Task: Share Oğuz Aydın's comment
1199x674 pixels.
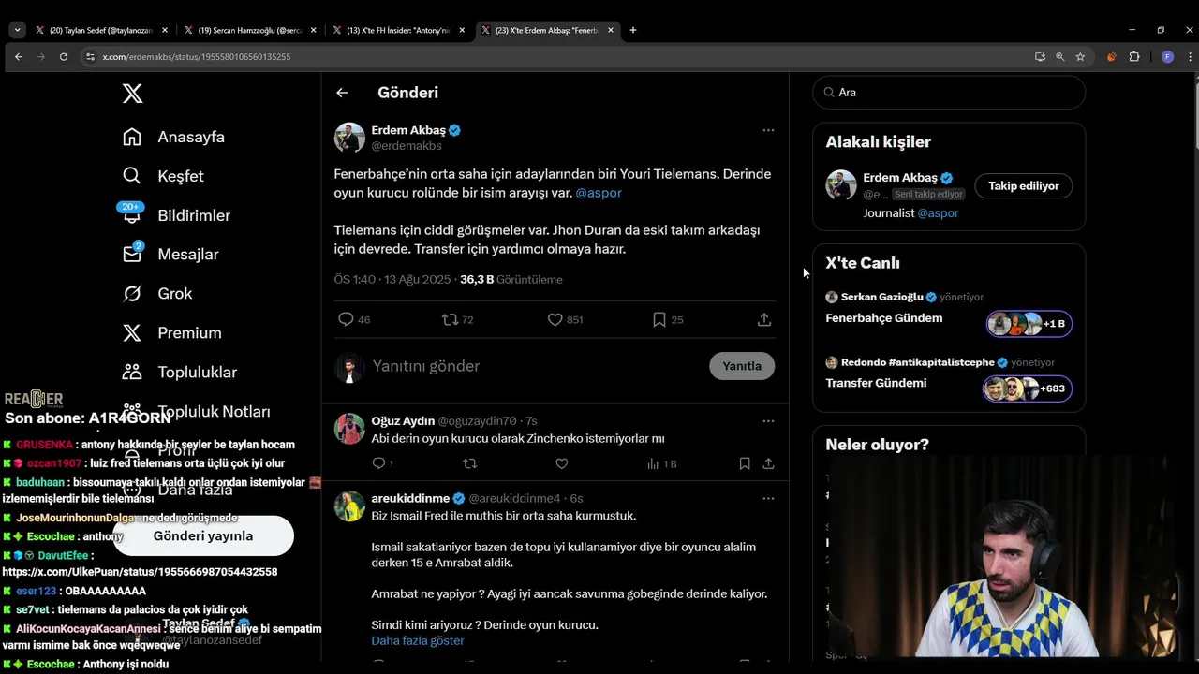Action: coord(768,463)
